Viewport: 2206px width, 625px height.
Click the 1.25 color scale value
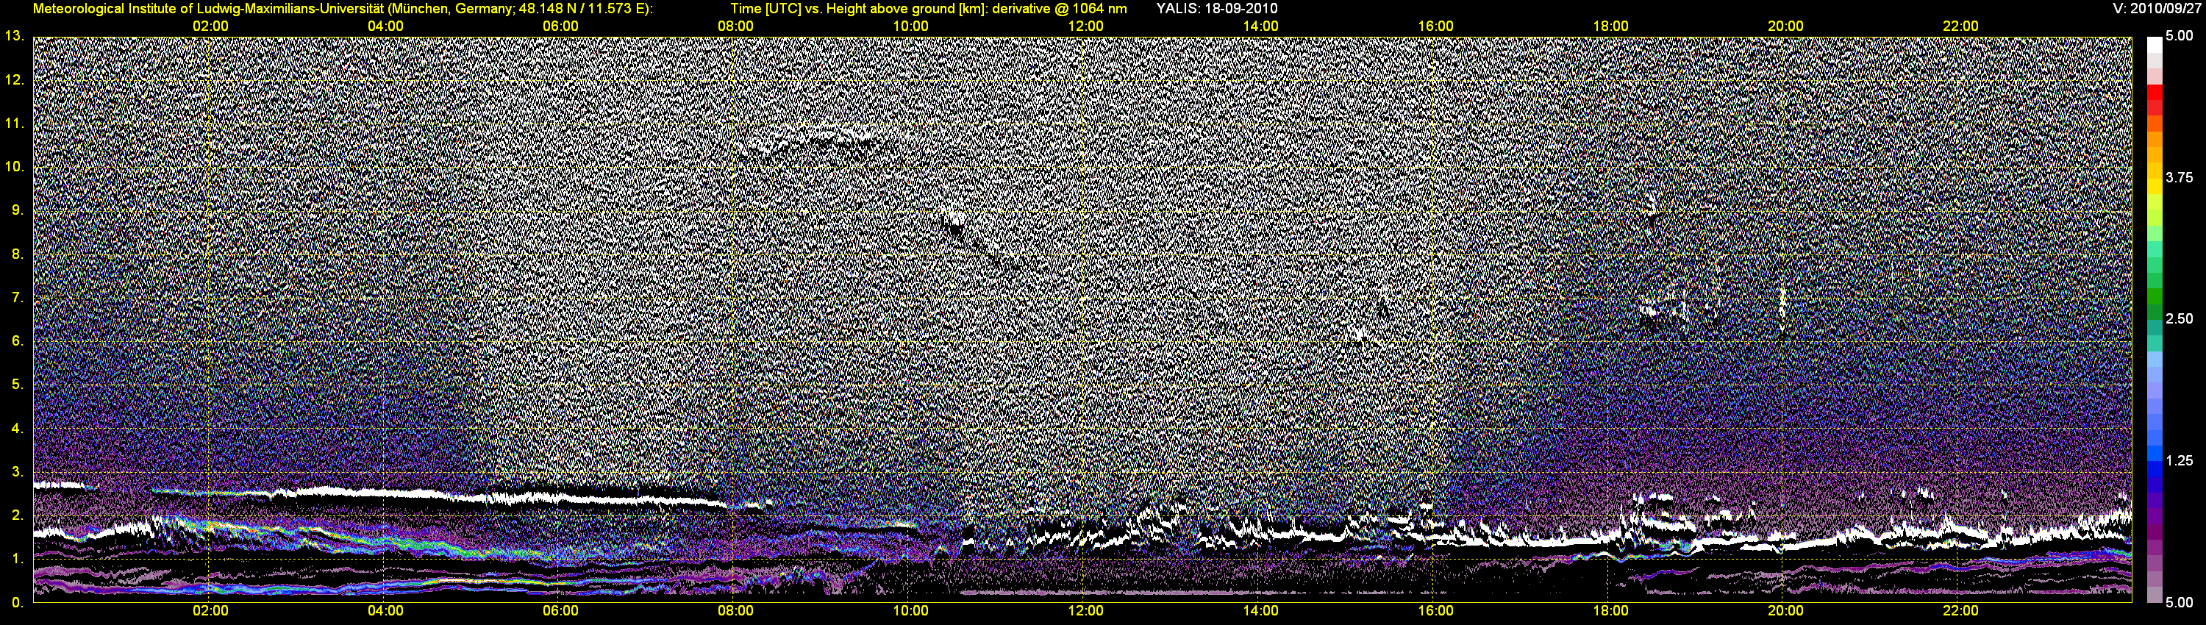[x=2180, y=460]
